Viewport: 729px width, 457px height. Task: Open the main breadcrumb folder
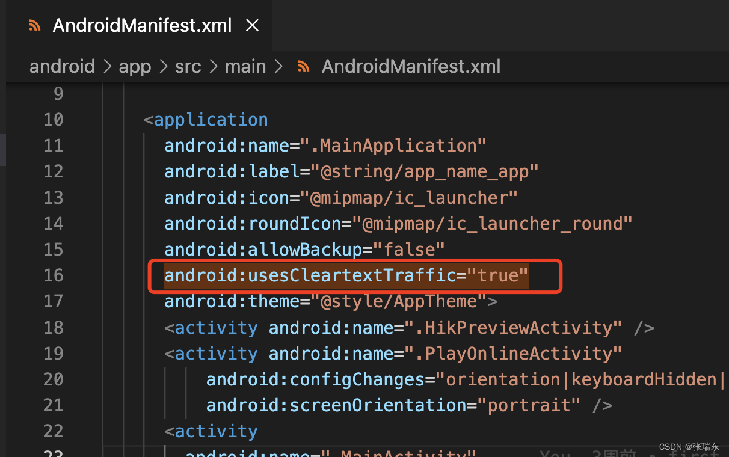click(245, 66)
